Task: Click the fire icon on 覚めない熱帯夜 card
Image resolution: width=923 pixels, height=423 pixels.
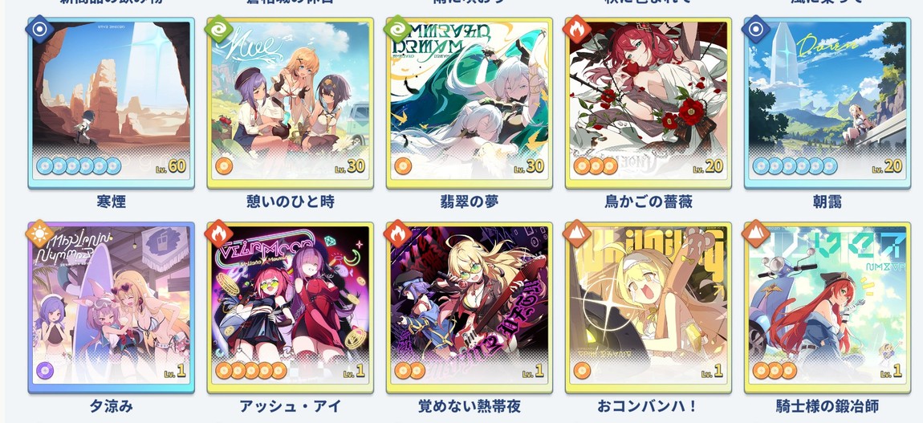Action: click(x=397, y=234)
